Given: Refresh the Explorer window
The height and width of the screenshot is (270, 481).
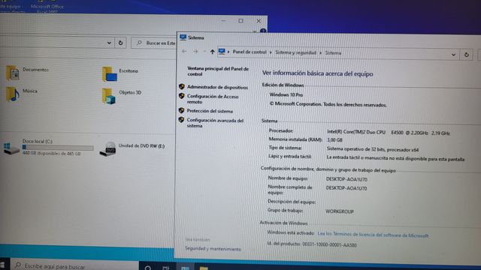Looking at the screenshot, I should (x=120, y=43).
